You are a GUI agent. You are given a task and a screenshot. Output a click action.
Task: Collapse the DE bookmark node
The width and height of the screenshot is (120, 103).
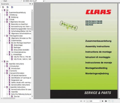(2, 10)
